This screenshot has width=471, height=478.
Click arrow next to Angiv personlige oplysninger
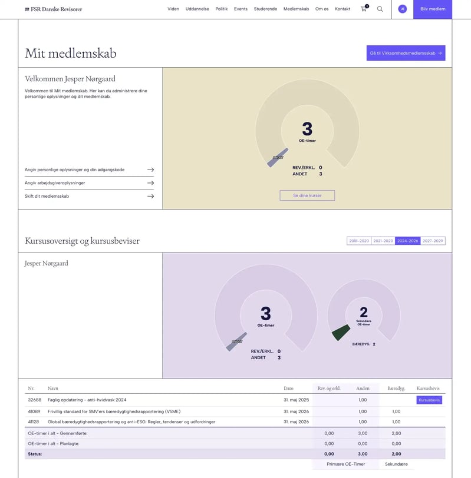point(150,170)
